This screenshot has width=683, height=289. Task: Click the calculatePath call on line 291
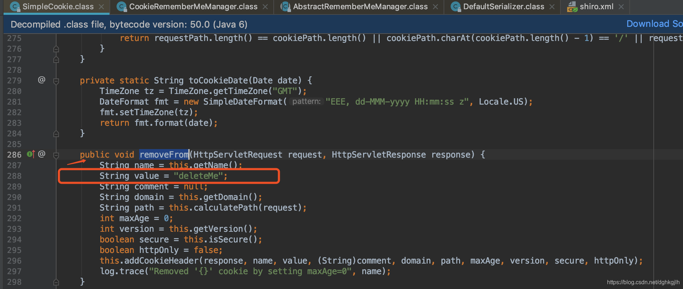pyautogui.click(x=226, y=208)
